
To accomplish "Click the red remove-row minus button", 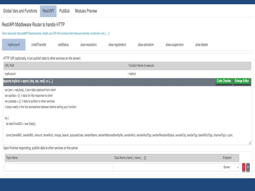I will 244,167.
